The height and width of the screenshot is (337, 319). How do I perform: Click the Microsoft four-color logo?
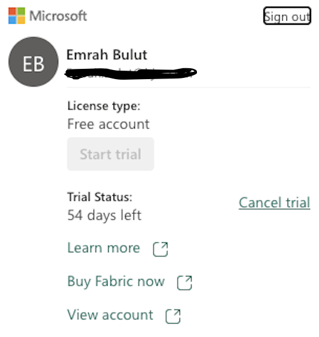click(17, 16)
